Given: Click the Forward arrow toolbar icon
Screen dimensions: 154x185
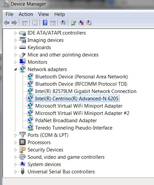Looking at the screenshot, I should coord(14,23).
